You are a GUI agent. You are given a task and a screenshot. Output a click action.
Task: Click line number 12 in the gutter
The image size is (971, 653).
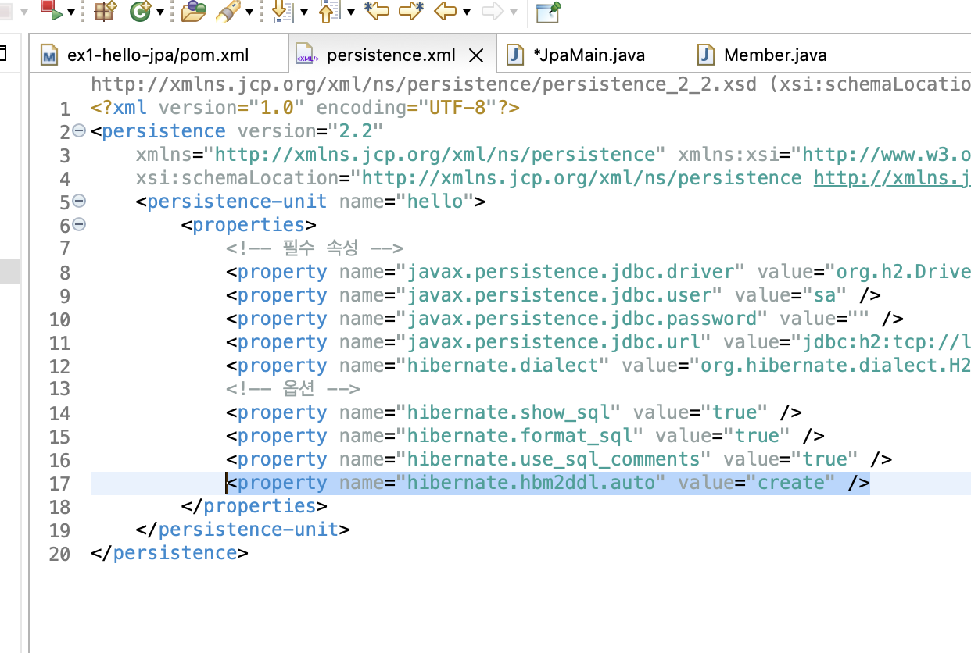[x=59, y=366]
